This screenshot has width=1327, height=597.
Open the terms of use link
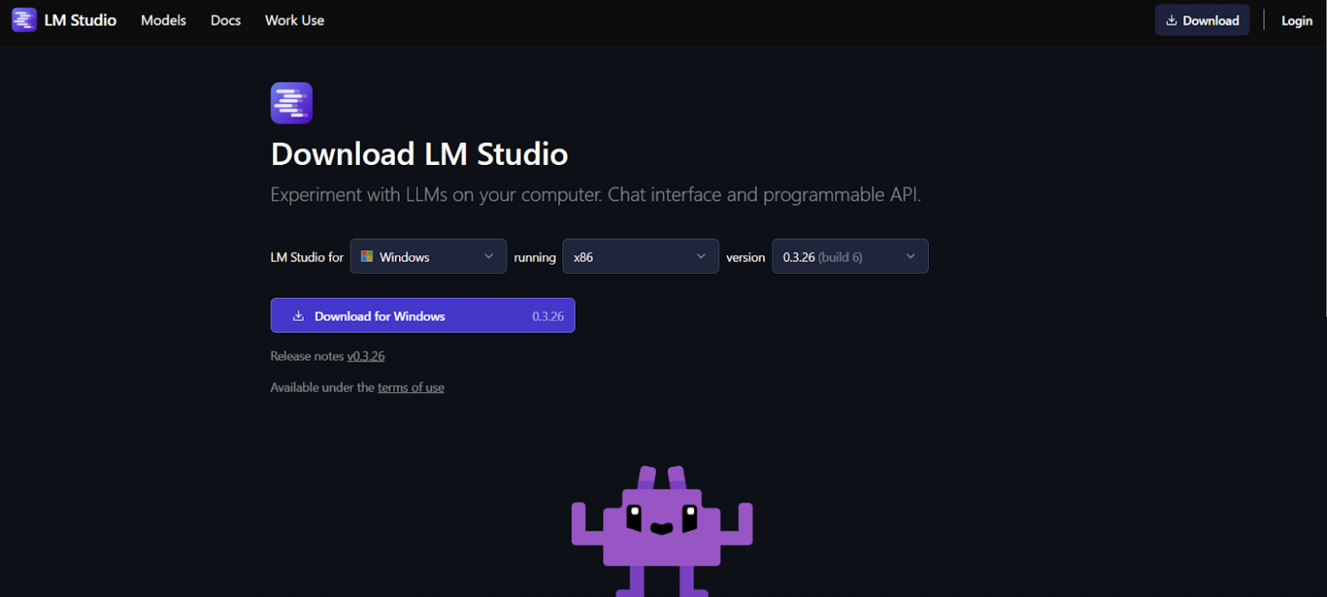click(411, 388)
